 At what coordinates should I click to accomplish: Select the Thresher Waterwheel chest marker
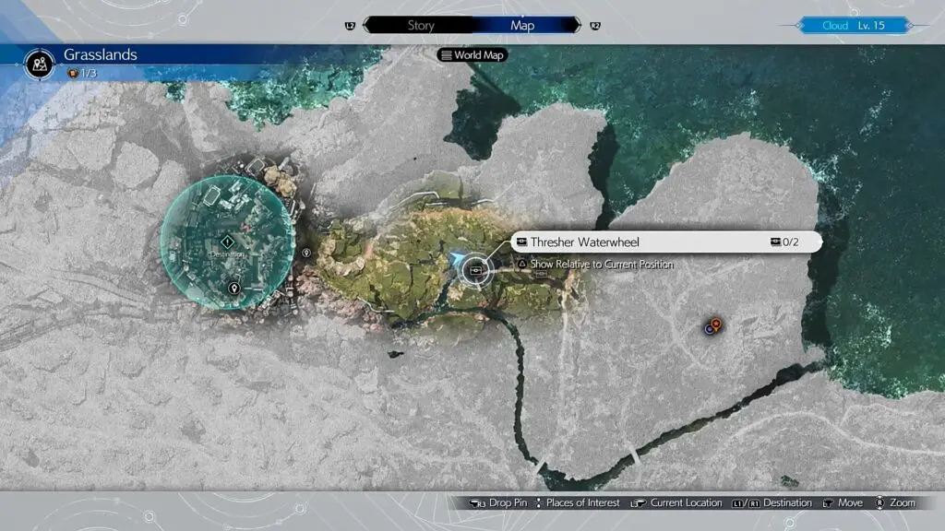(476, 269)
